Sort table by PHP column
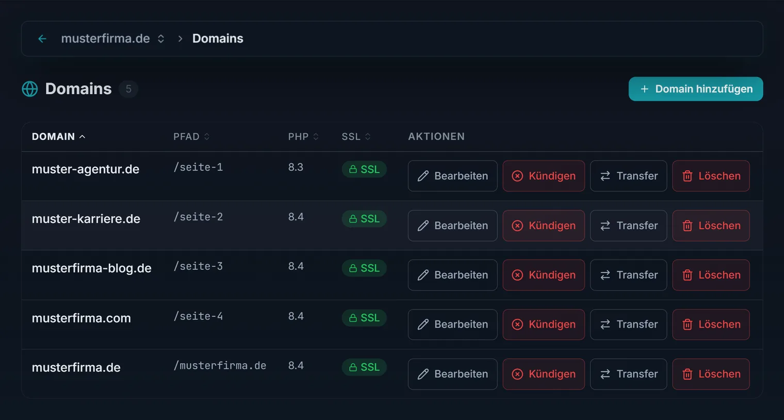784x420 pixels. 303,137
